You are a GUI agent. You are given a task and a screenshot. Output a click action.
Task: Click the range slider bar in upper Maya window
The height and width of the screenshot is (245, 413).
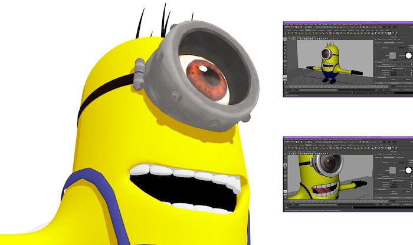coord(318,90)
